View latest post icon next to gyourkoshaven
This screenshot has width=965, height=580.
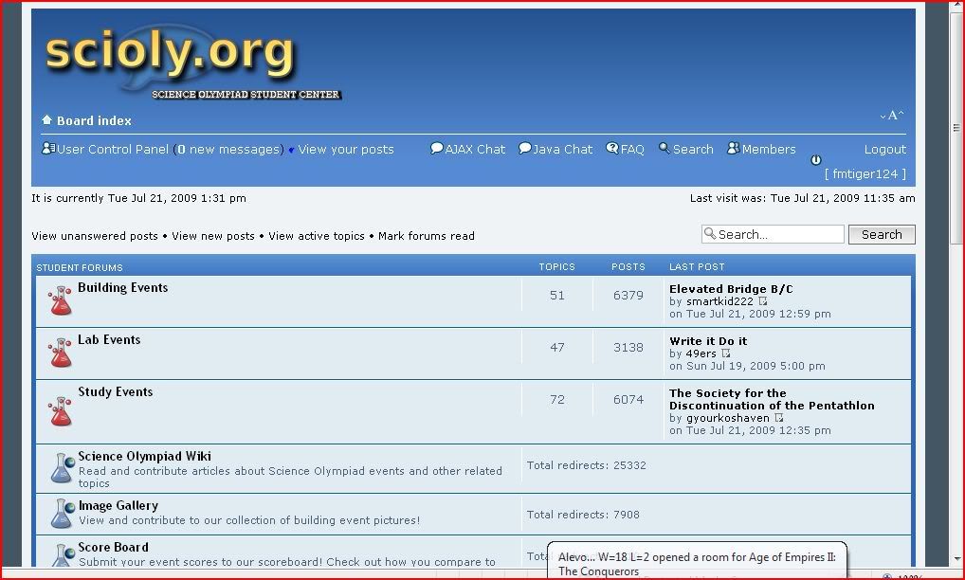(x=778, y=418)
